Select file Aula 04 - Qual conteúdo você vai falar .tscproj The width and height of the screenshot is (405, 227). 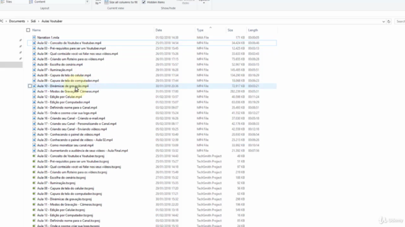pyautogui.click(x=79, y=166)
